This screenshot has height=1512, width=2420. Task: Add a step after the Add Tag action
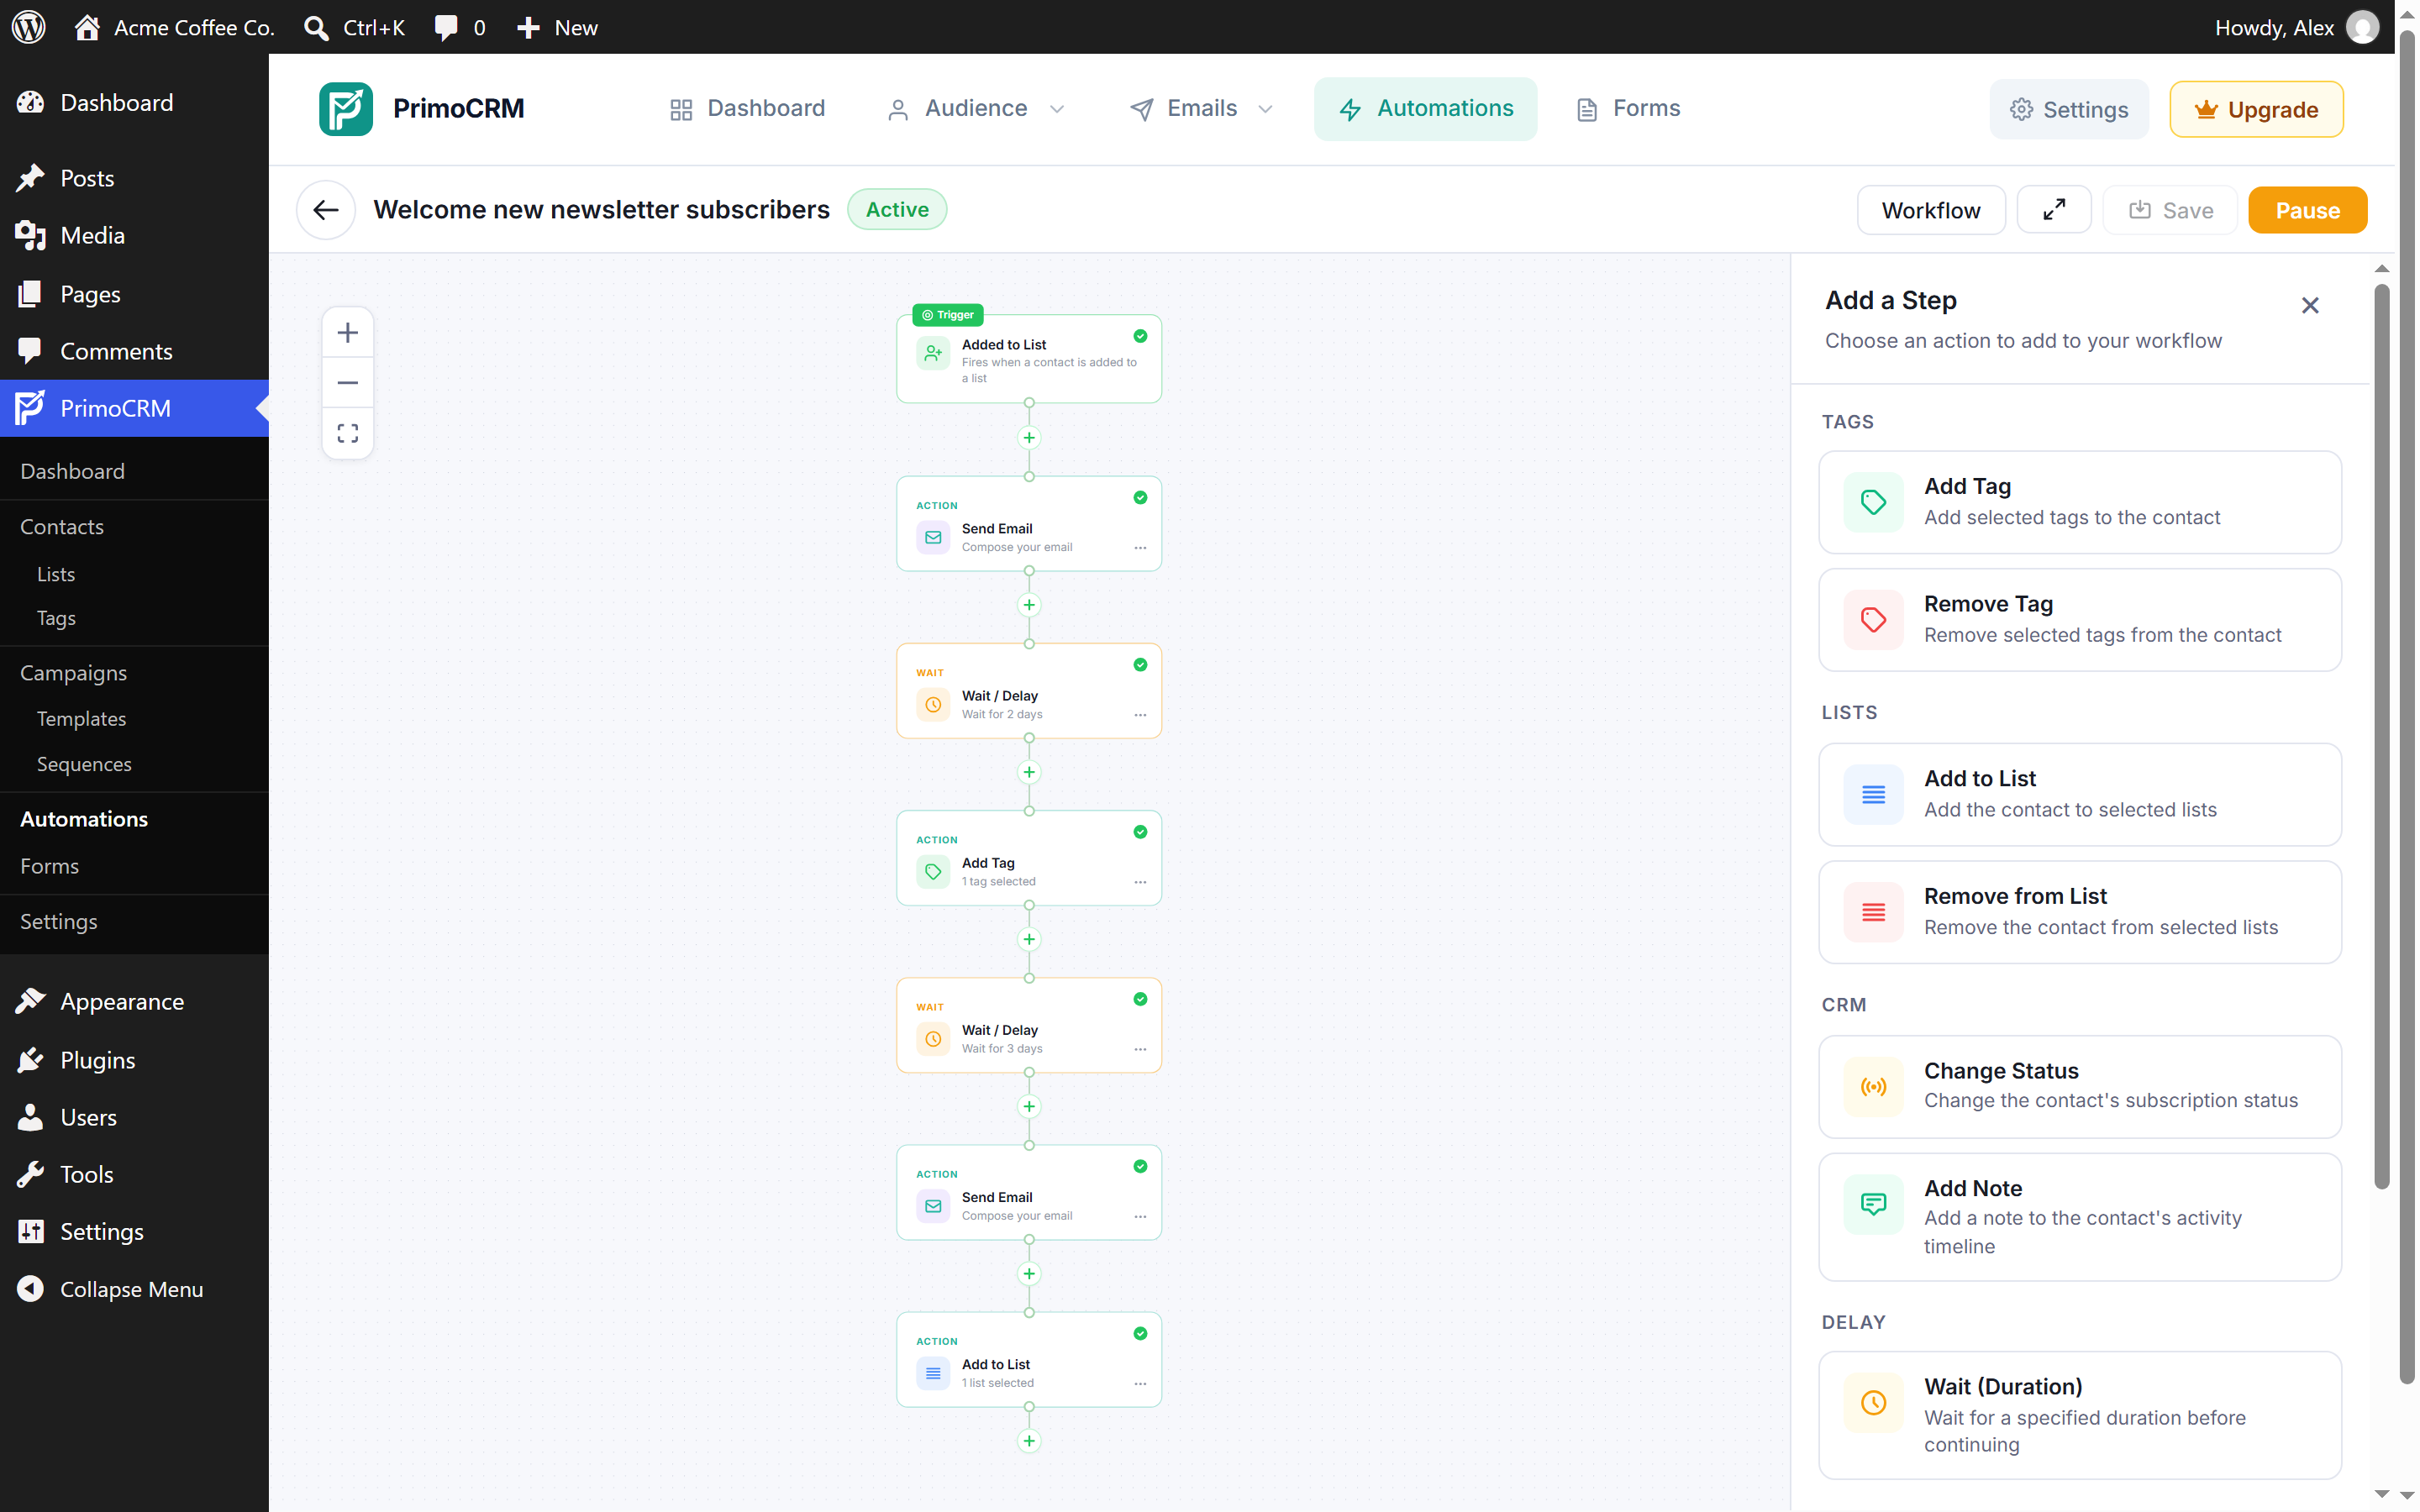(1028, 939)
